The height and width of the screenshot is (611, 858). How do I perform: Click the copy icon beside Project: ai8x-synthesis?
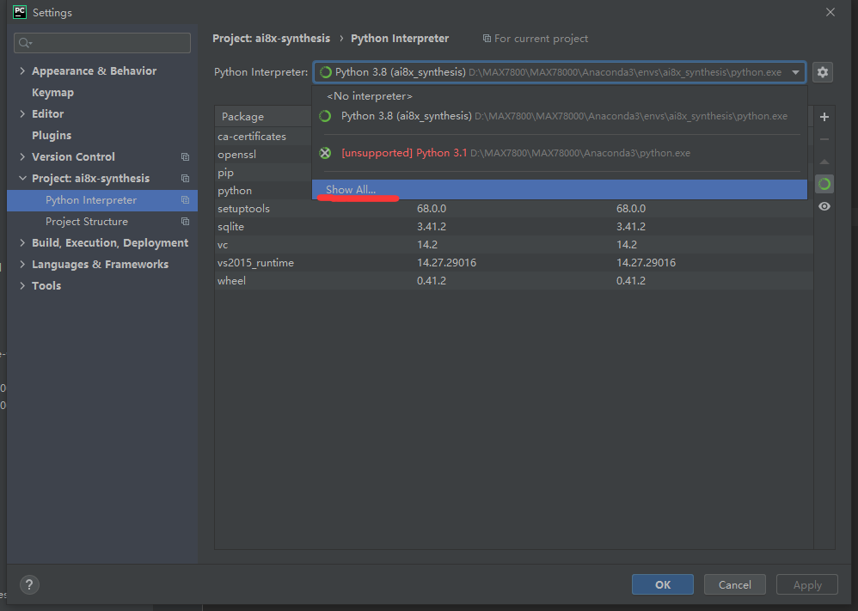[x=185, y=179]
